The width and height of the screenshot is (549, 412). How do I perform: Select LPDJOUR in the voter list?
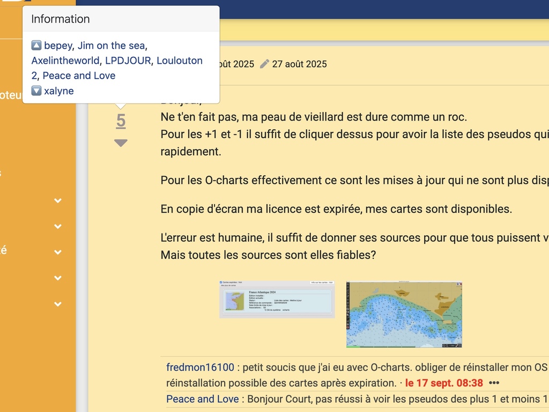[x=128, y=61]
